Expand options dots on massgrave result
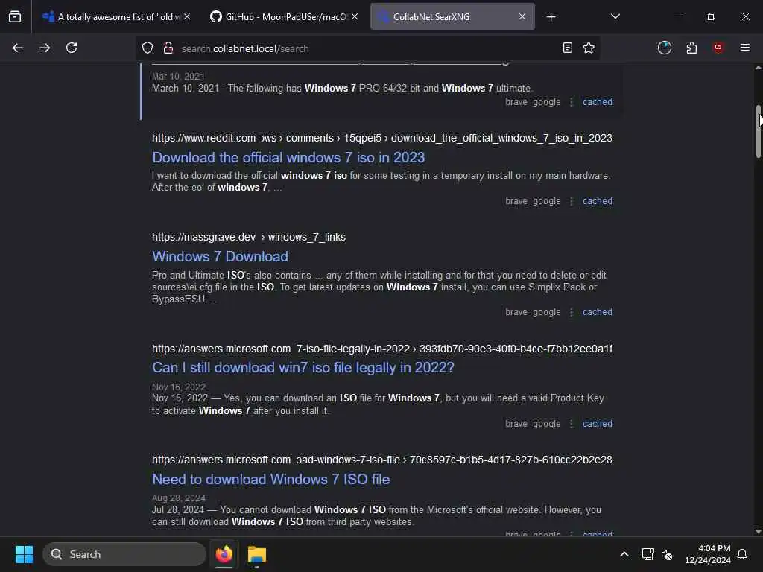The image size is (763, 572). coord(572,312)
